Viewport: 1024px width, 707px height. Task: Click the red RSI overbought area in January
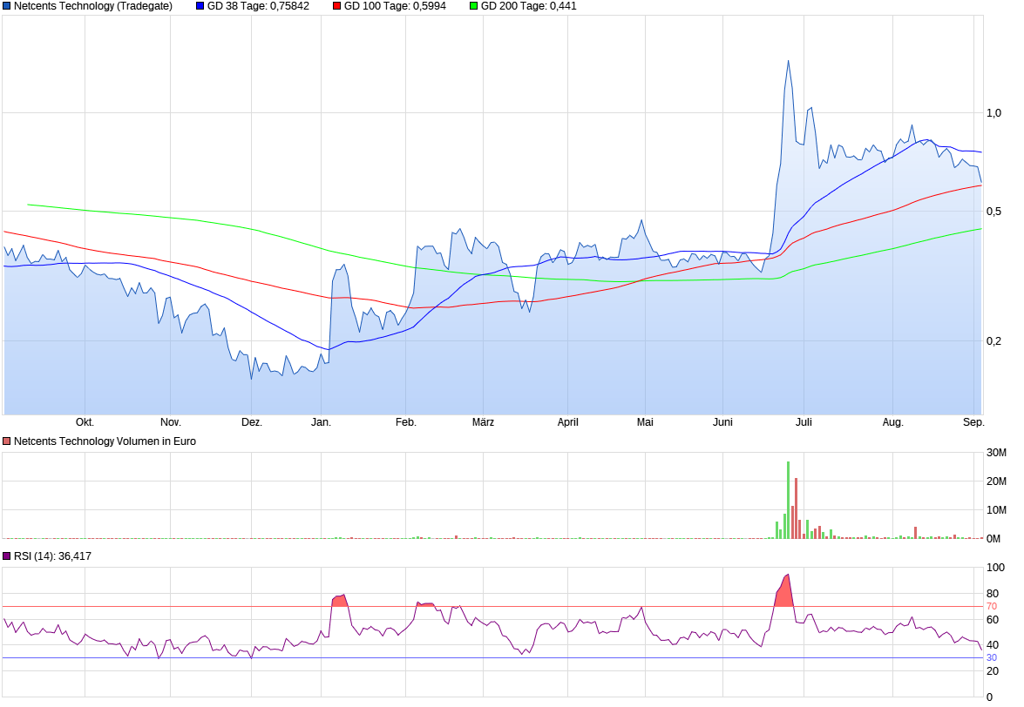pos(339,600)
